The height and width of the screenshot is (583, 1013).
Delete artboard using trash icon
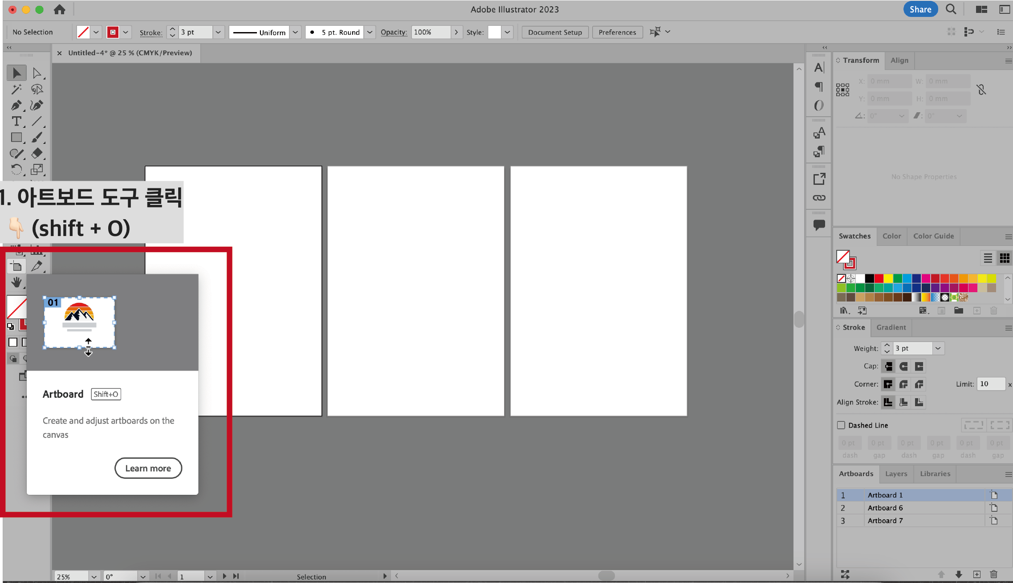993,575
